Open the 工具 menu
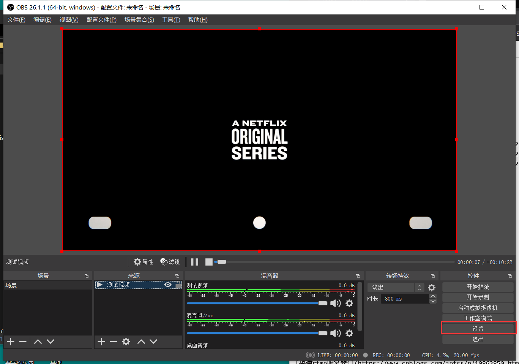This screenshot has width=519, height=364. (171, 20)
